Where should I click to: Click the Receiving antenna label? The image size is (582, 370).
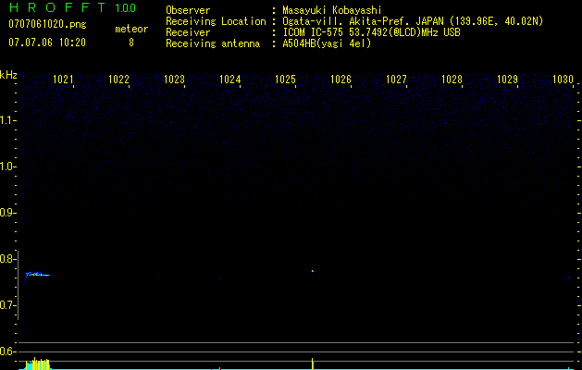[213, 43]
